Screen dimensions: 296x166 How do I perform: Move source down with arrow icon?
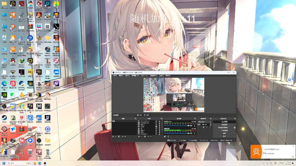pos(151,136)
